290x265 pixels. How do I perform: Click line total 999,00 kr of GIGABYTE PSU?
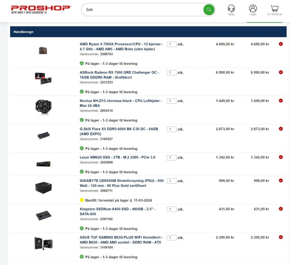point(261,181)
